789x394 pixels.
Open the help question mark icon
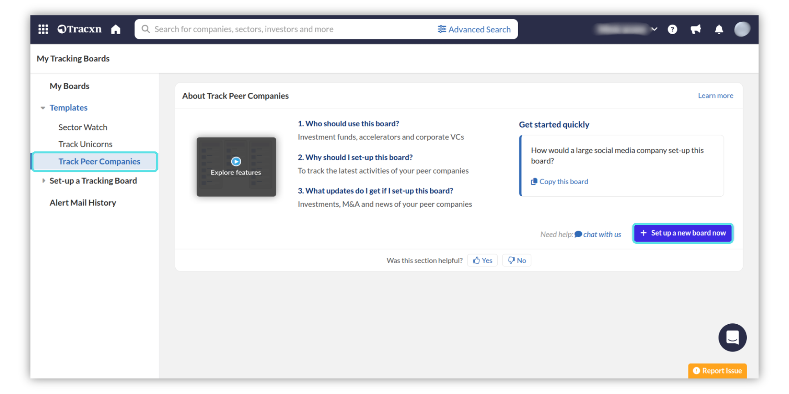point(672,30)
